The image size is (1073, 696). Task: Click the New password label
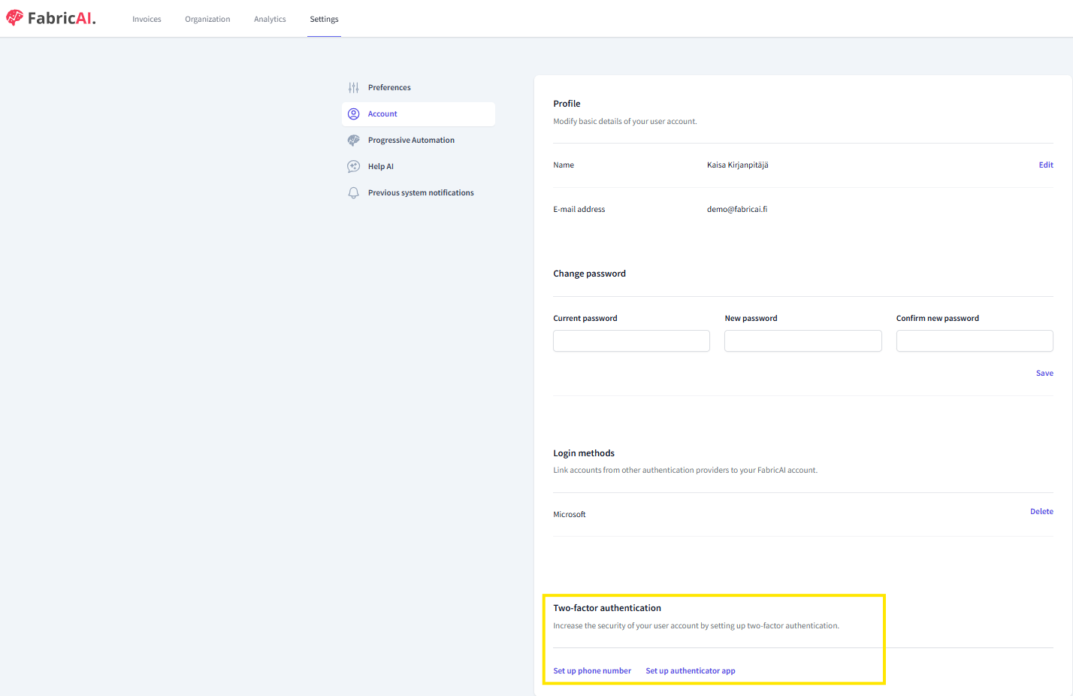point(751,319)
